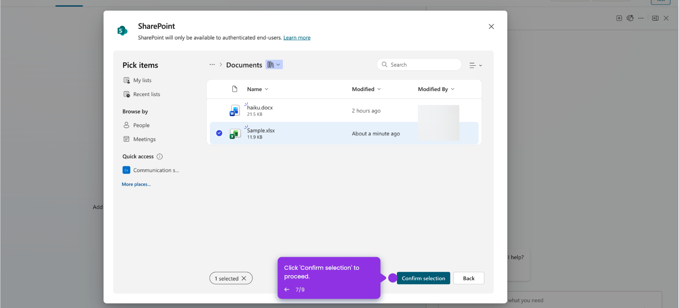Open the Name column dropdown
Screen dimensions: 679x308
coord(257,89)
